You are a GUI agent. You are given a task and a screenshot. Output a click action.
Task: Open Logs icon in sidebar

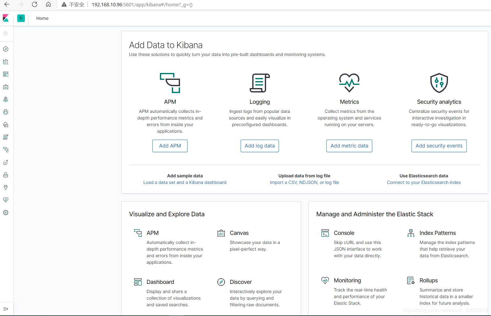tap(6, 137)
